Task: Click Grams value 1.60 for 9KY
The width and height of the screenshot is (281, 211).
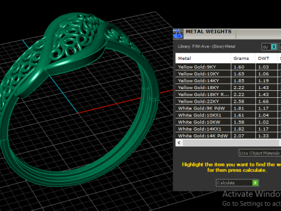Action: pos(239,67)
